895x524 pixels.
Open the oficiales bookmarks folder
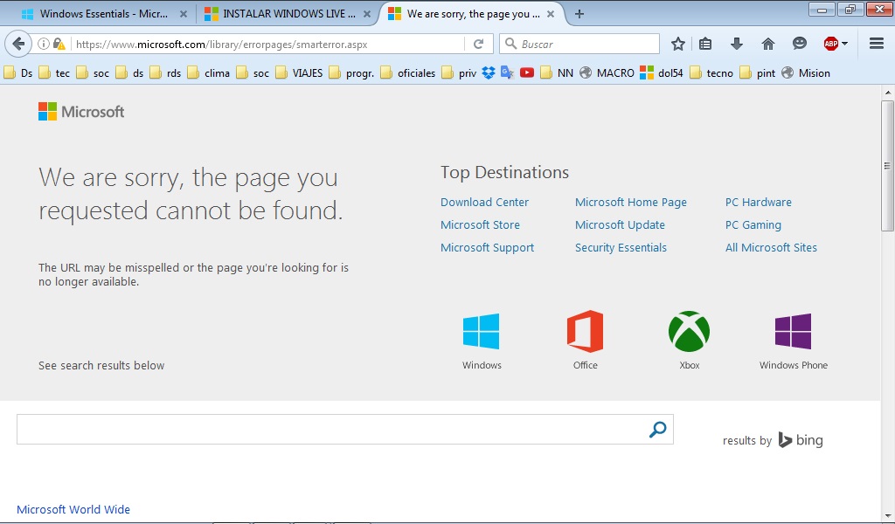[x=408, y=73]
